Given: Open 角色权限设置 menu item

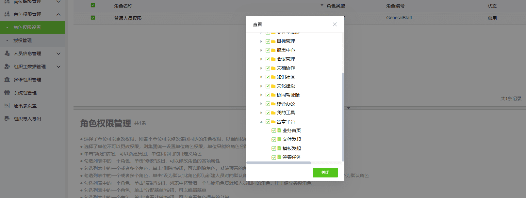Looking at the screenshot, I should click(32, 27).
